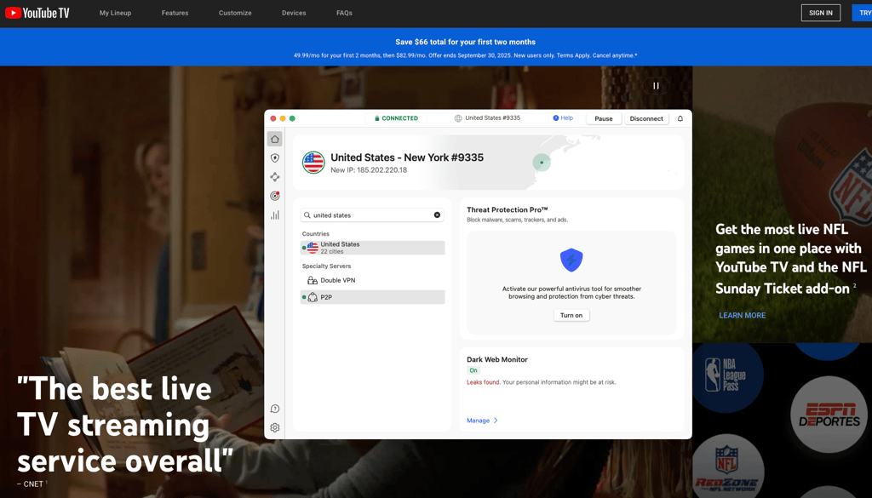Image resolution: width=872 pixels, height=498 pixels.
Task: Select the Double VPN row
Action: [373, 280]
